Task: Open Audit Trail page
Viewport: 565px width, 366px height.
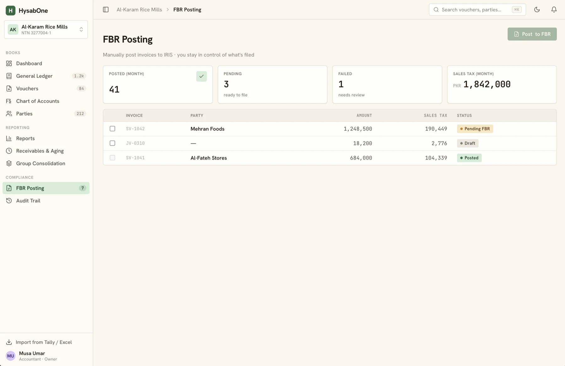Action: point(46,201)
